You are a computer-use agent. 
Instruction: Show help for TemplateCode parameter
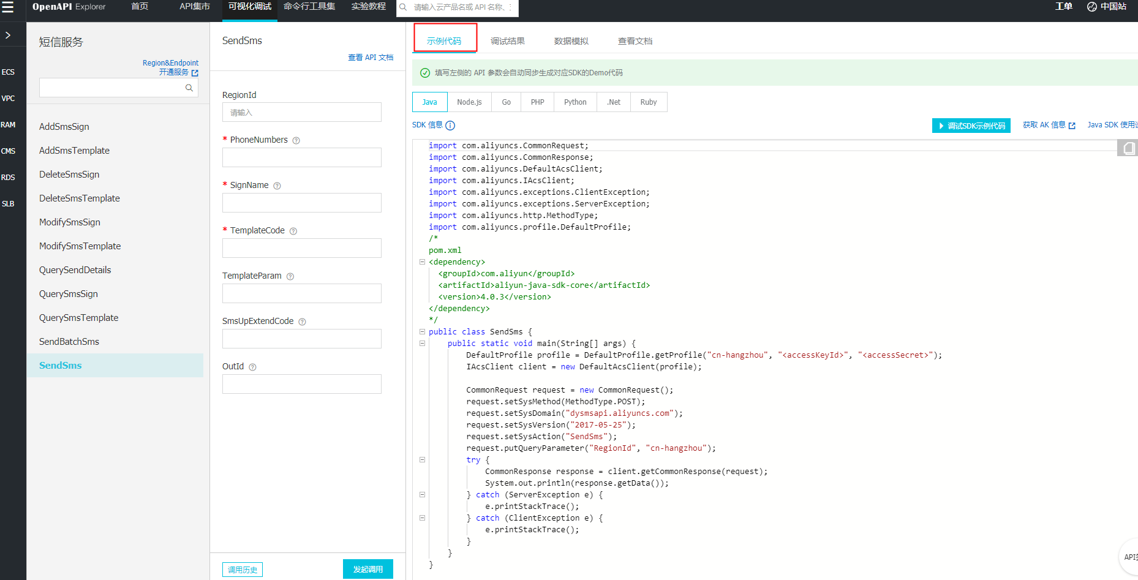pyautogui.click(x=293, y=231)
